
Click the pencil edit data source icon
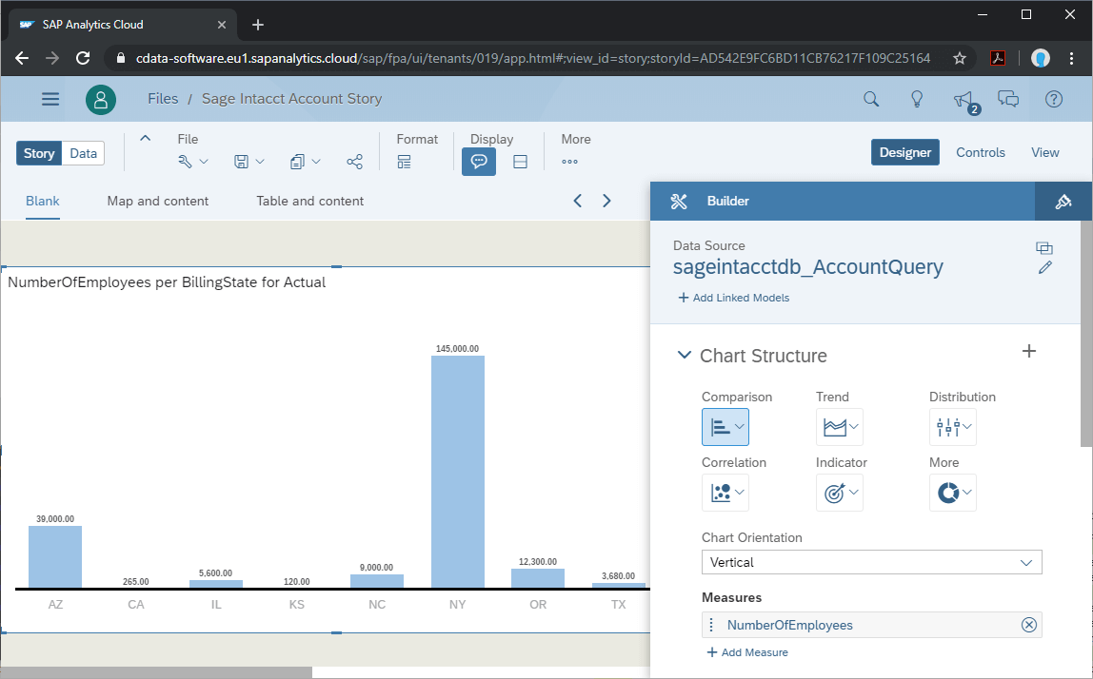(1045, 268)
